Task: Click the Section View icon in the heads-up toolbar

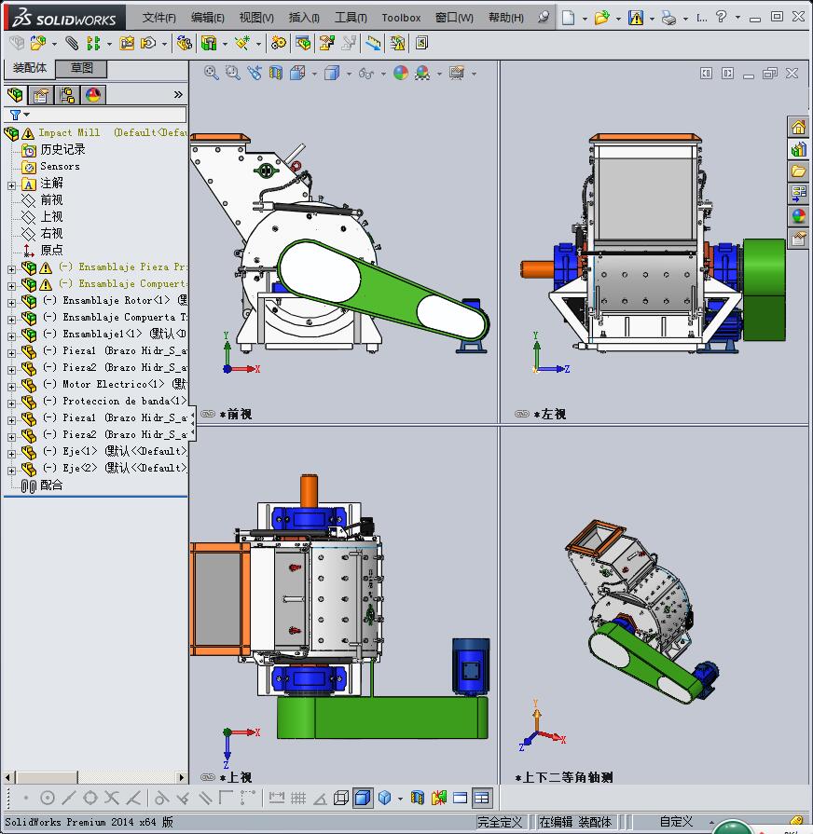Action: click(x=276, y=73)
